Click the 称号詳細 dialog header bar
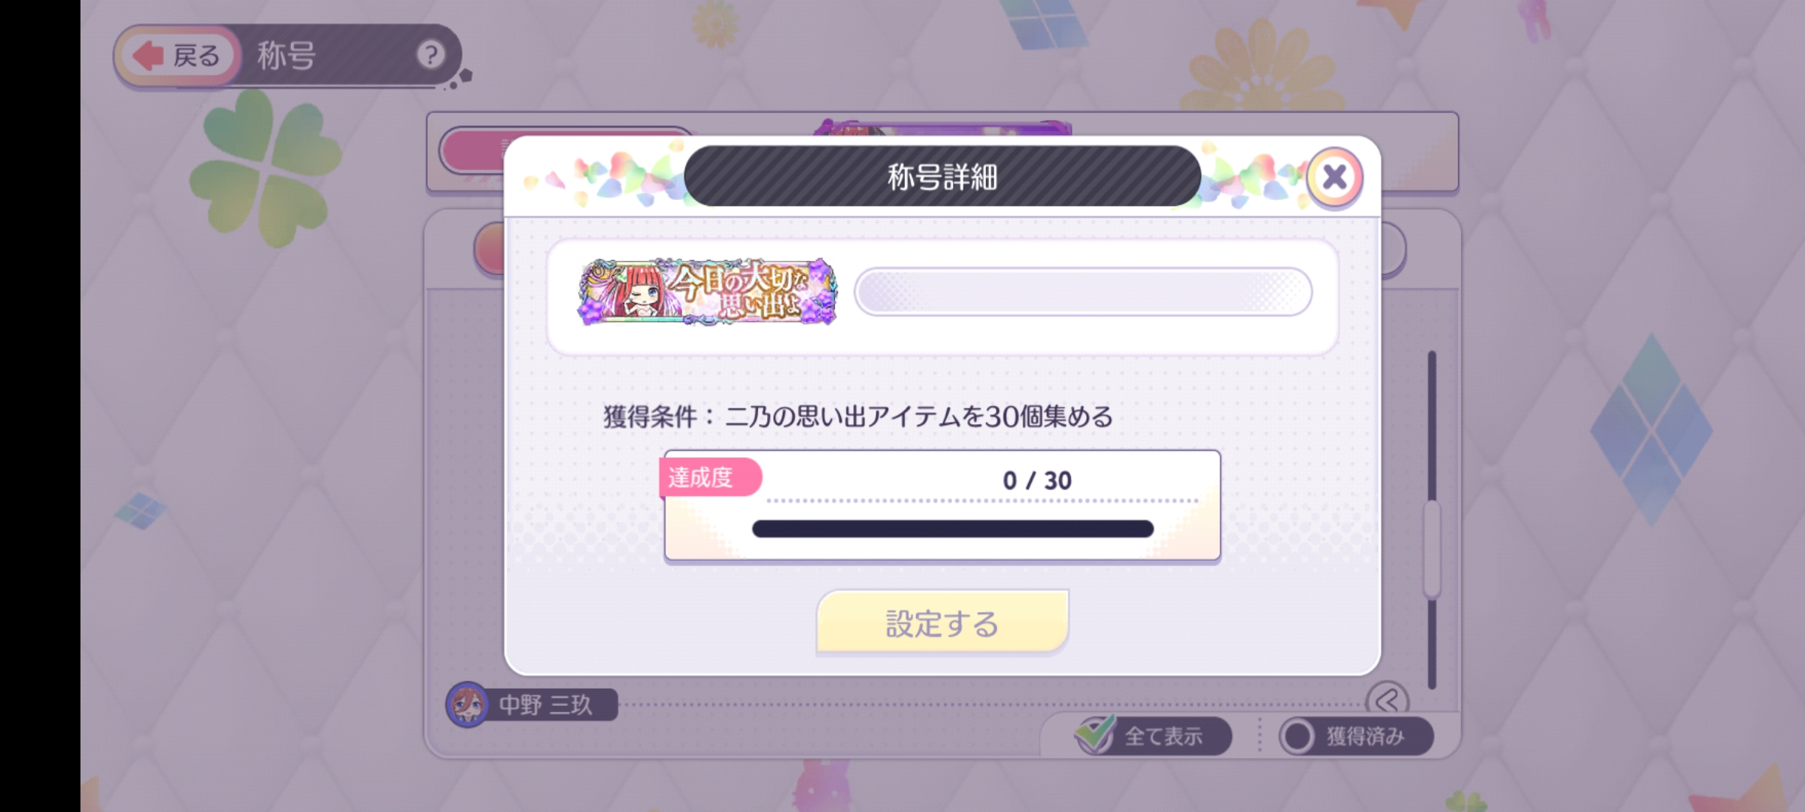The image size is (1805, 812). 942,177
